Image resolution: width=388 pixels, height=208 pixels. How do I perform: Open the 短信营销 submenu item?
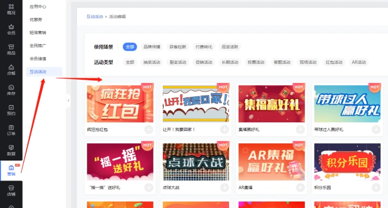(38, 33)
